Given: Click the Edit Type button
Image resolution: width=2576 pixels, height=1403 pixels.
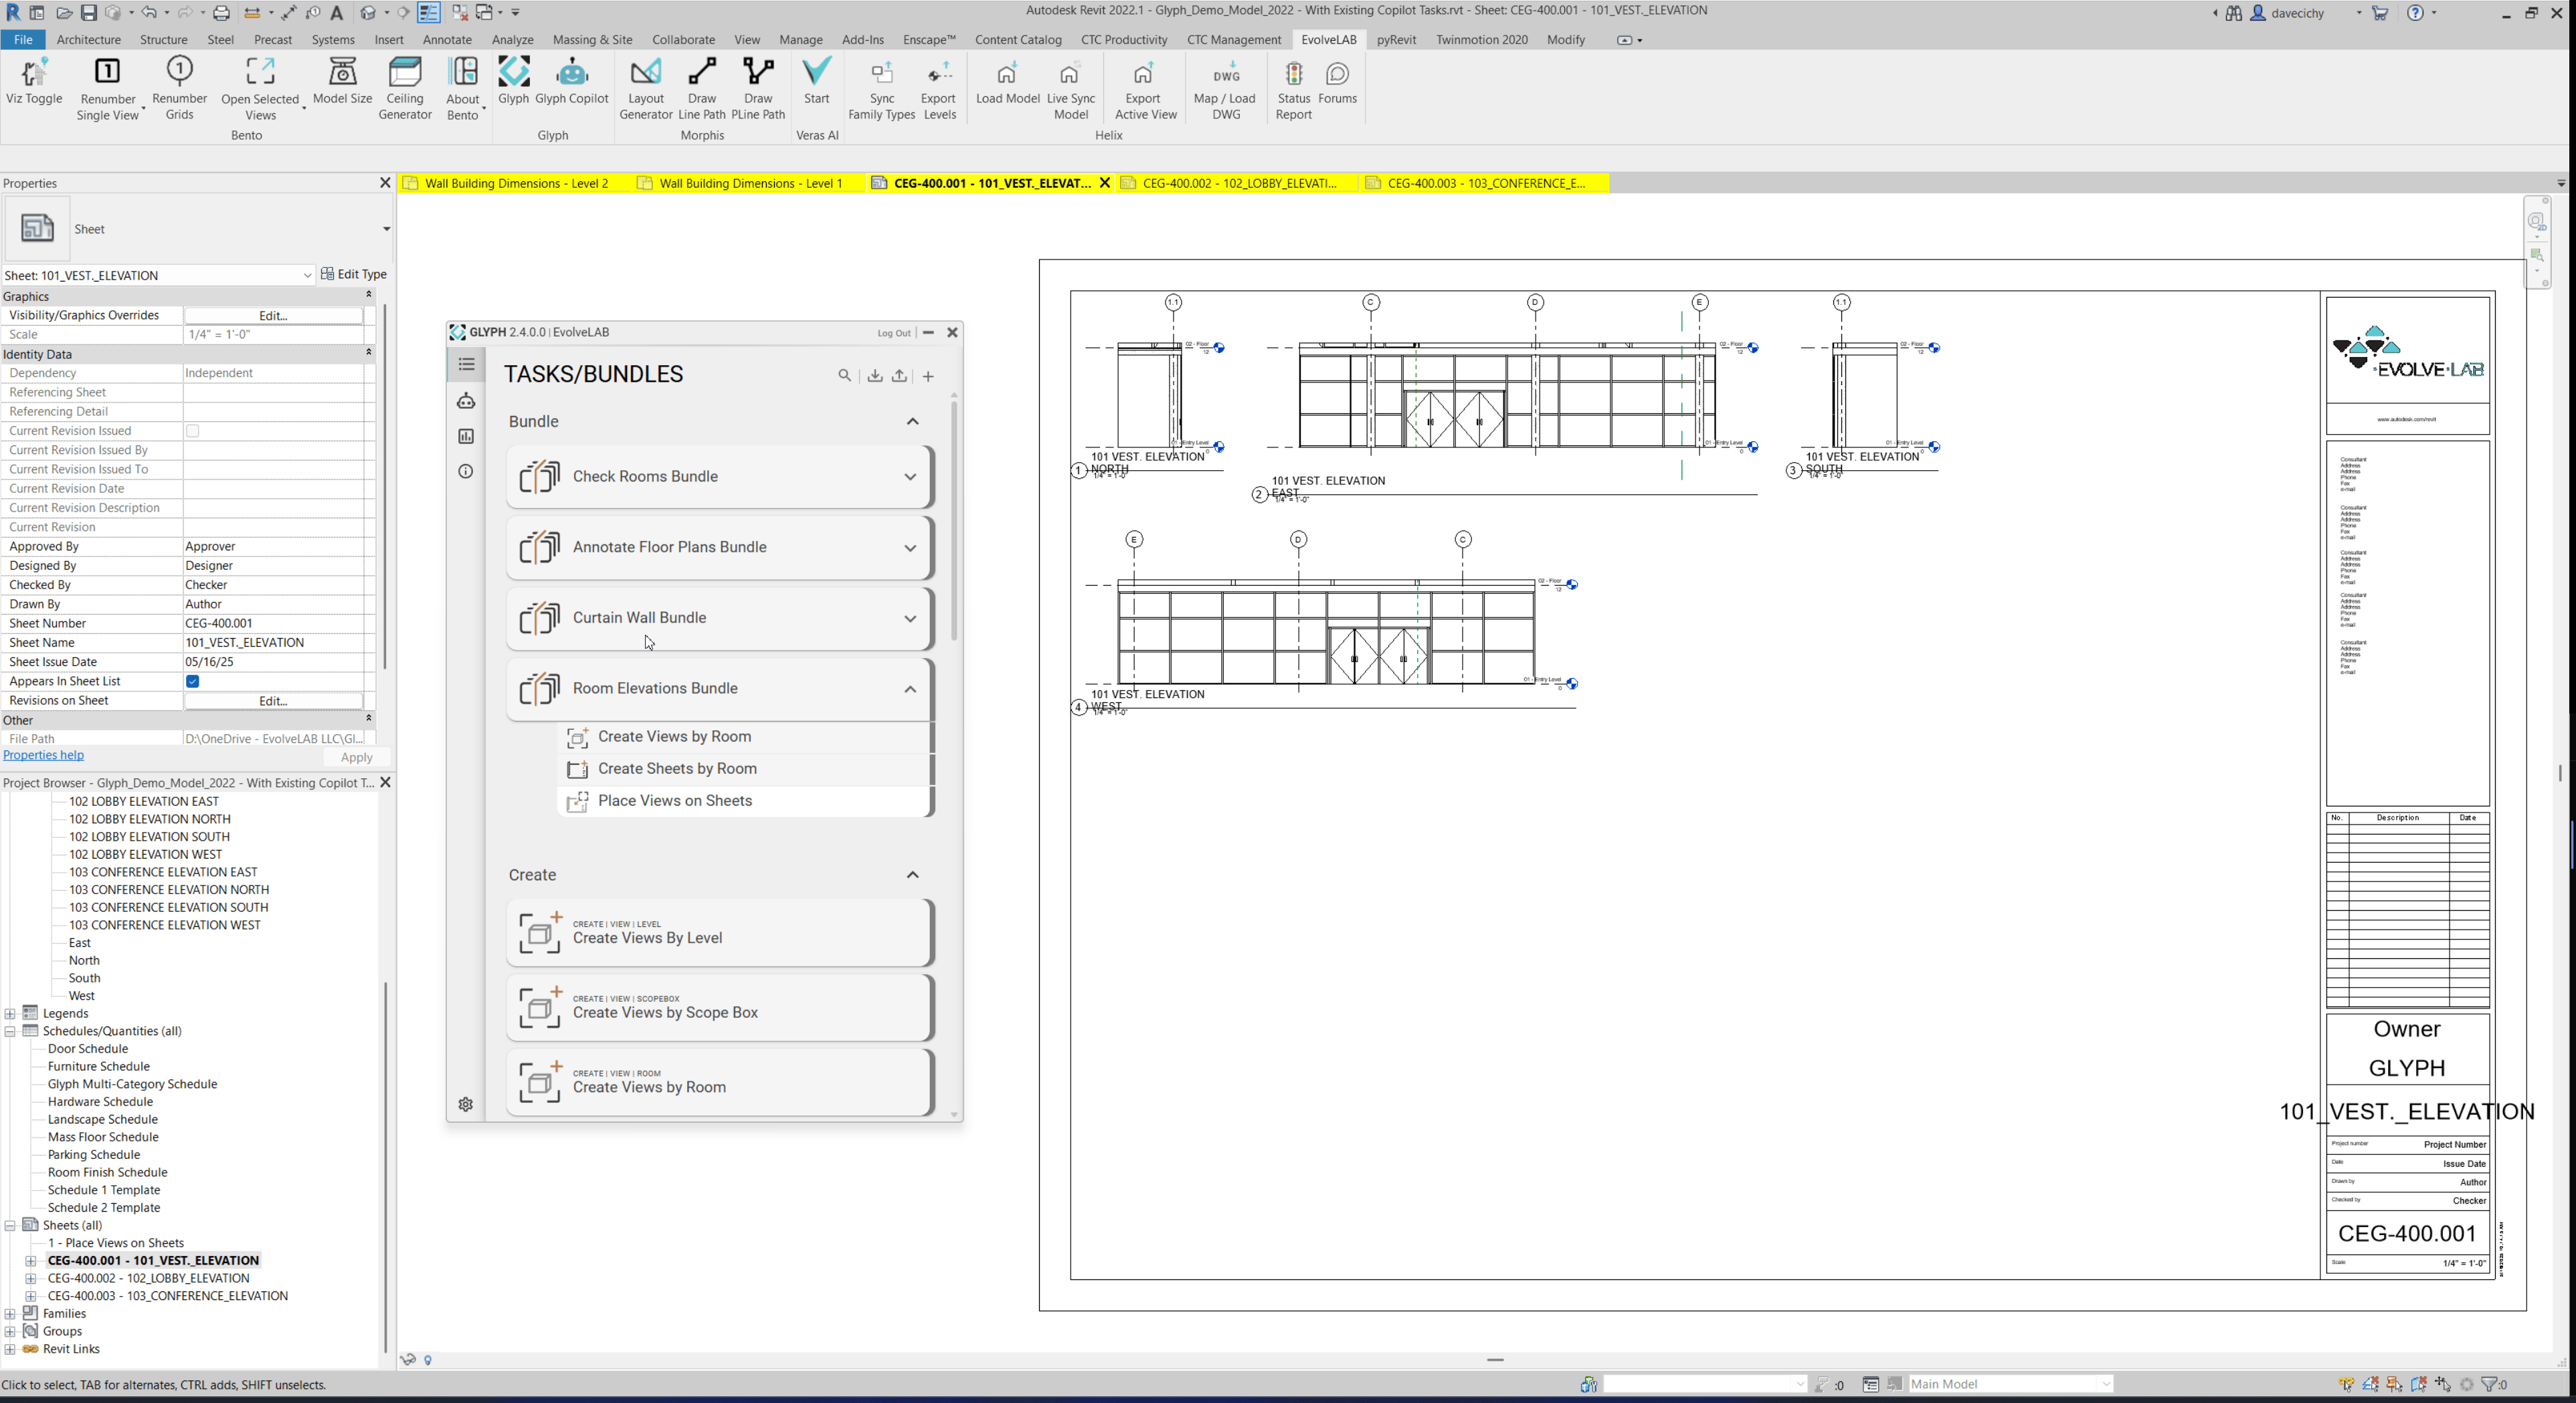Looking at the screenshot, I should (x=354, y=274).
